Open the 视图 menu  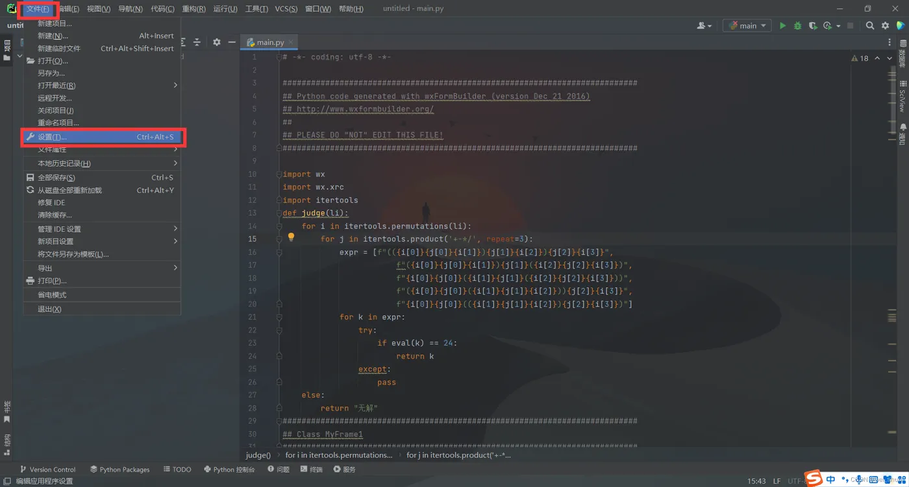pyautogui.click(x=99, y=9)
